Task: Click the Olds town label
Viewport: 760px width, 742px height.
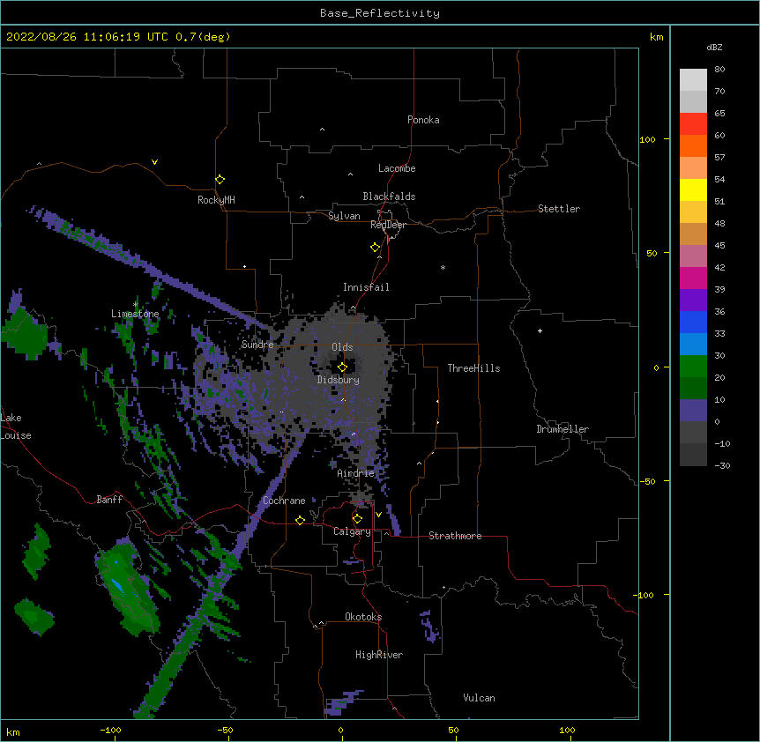Action: coord(342,347)
